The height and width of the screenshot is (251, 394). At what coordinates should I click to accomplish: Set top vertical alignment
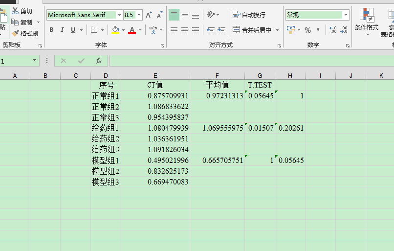[174, 15]
